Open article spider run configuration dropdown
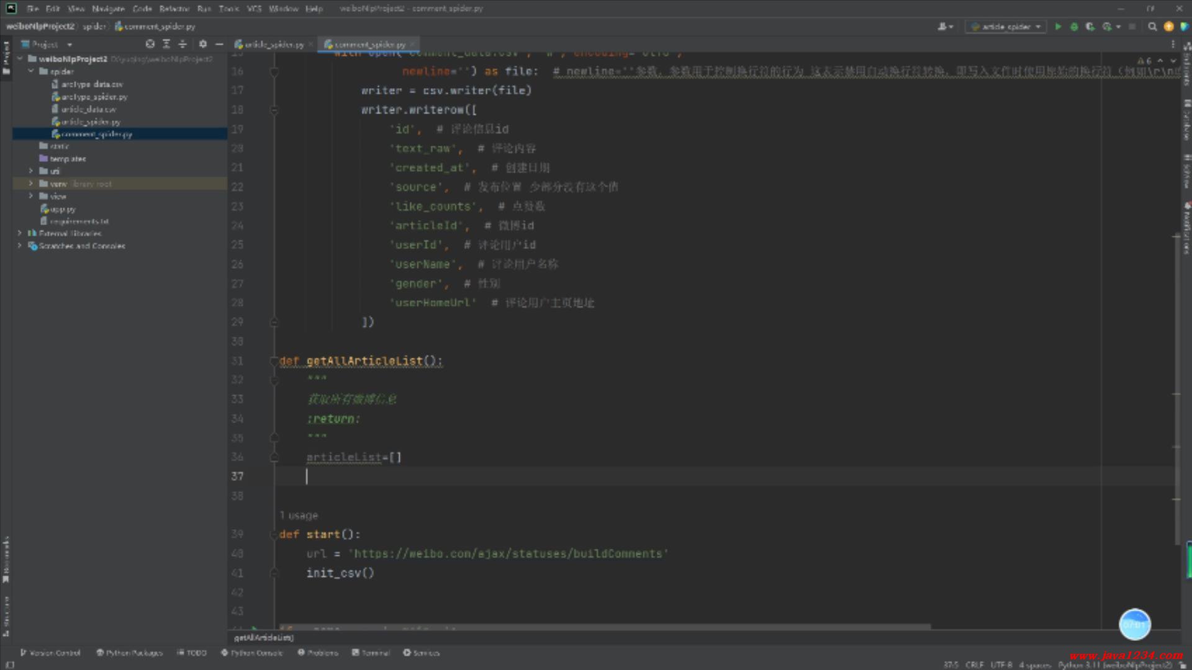The image size is (1192, 670). pyautogui.click(x=1006, y=27)
